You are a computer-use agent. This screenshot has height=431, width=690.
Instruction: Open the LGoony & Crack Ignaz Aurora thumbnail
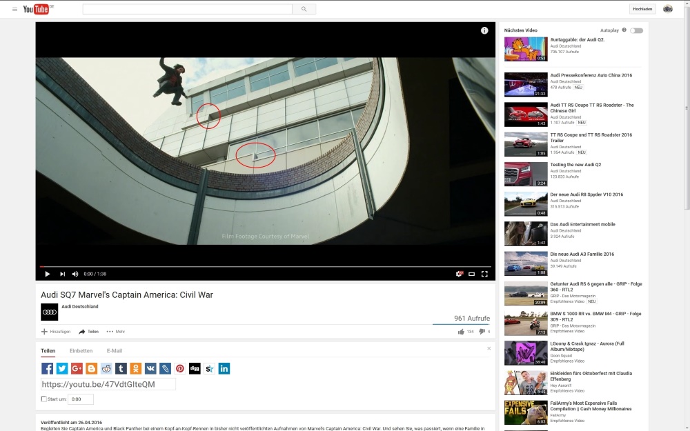[526, 353]
